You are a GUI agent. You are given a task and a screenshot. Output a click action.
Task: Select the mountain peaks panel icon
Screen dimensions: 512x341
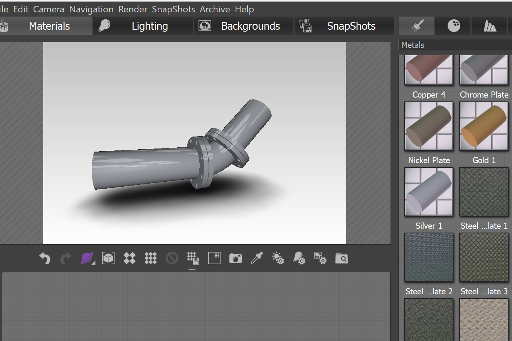(x=490, y=26)
